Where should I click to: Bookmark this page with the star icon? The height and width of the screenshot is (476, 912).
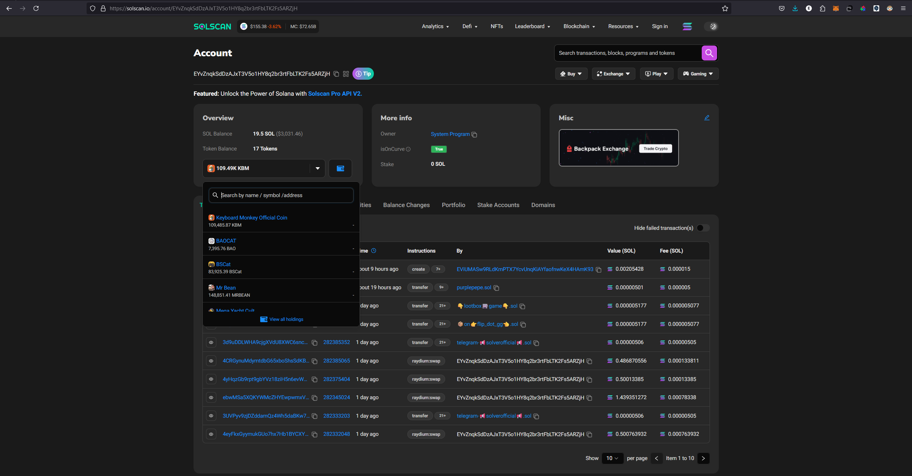click(725, 8)
